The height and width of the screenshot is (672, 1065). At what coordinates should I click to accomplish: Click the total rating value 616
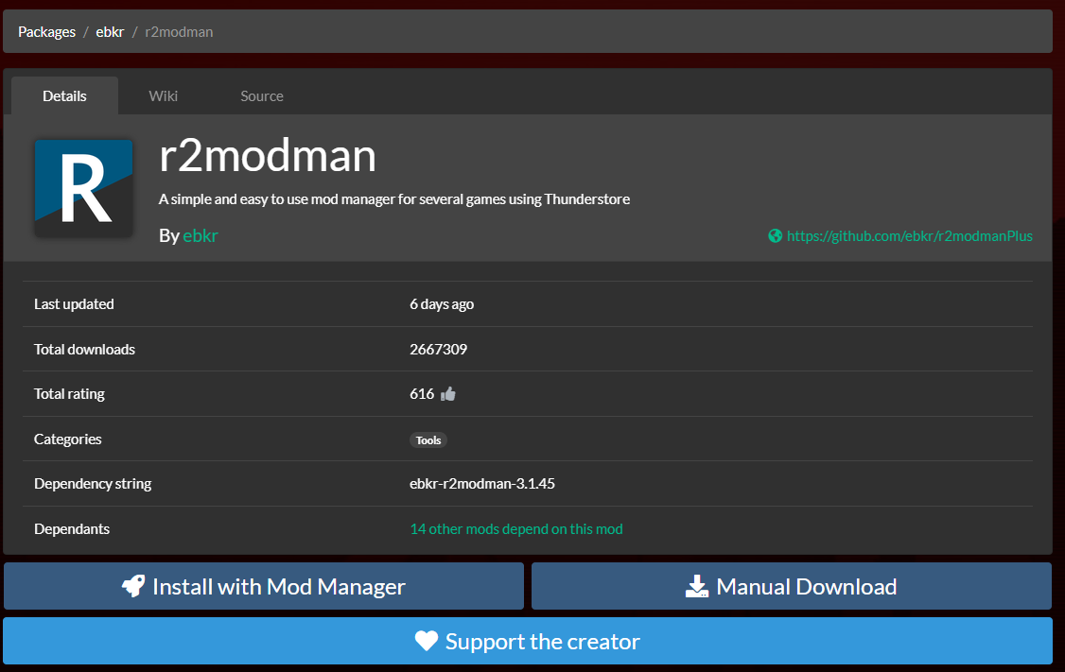(x=422, y=394)
